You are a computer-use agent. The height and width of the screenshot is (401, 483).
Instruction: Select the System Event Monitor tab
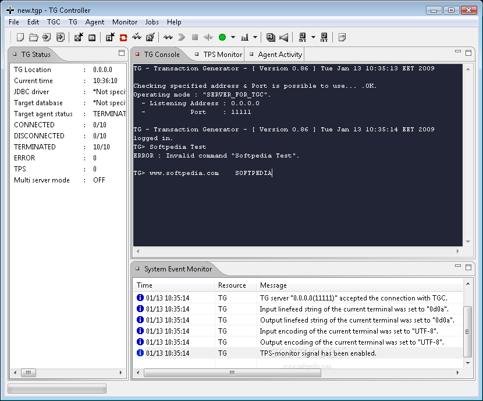(x=175, y=269)
